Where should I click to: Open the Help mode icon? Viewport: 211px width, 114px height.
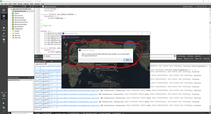pyautogui.click(x=4, y=40)
